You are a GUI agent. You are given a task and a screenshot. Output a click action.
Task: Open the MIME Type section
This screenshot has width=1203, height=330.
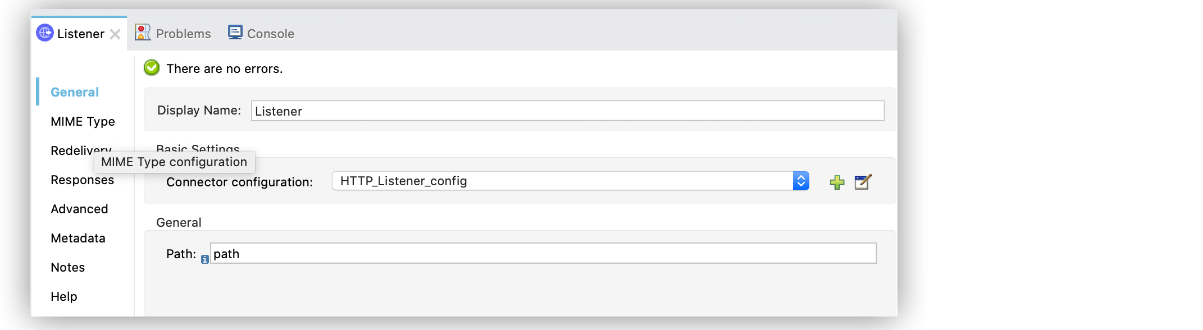coord(83,121)
